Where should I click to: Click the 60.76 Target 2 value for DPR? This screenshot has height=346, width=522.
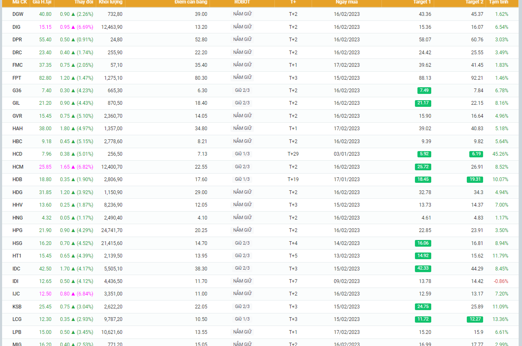click(477, 40)
